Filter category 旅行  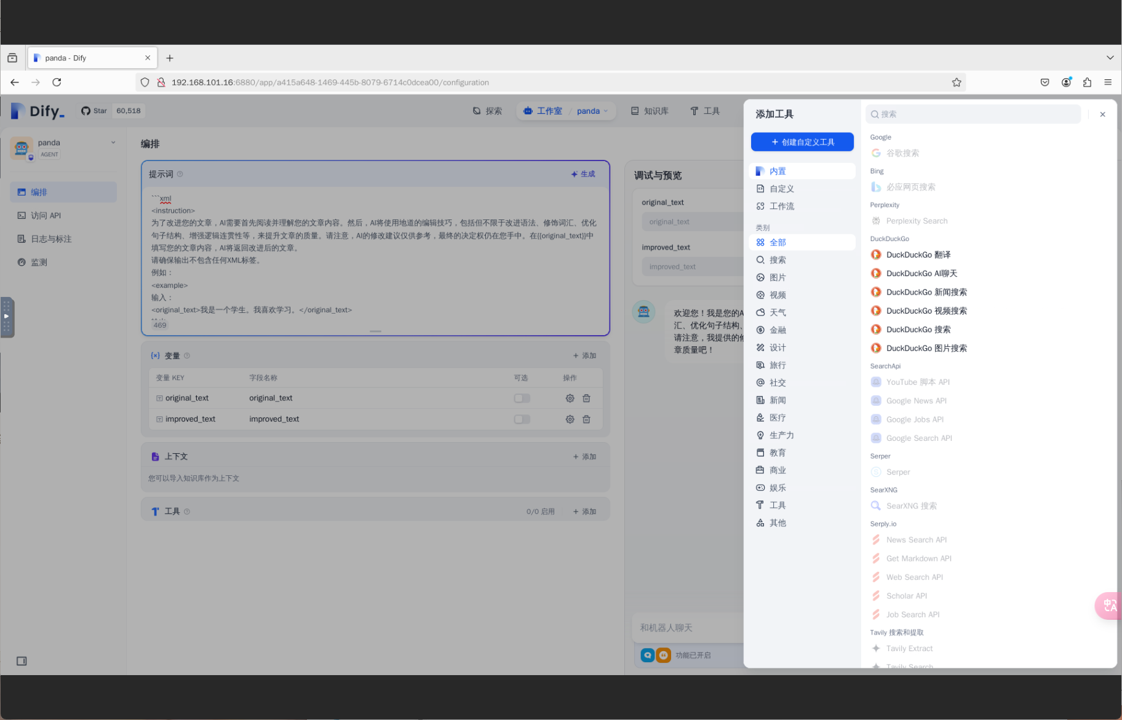[x=802, y=365]
